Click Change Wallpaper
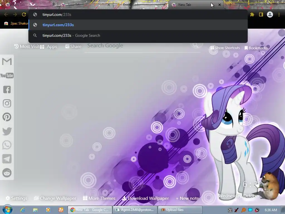The image size is (285, 214). [x=55, y=198]
